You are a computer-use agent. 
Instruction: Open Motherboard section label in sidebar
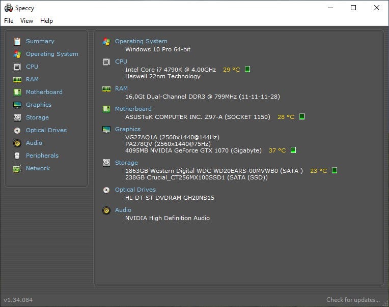pyautogui.click(x=44, y=92)
